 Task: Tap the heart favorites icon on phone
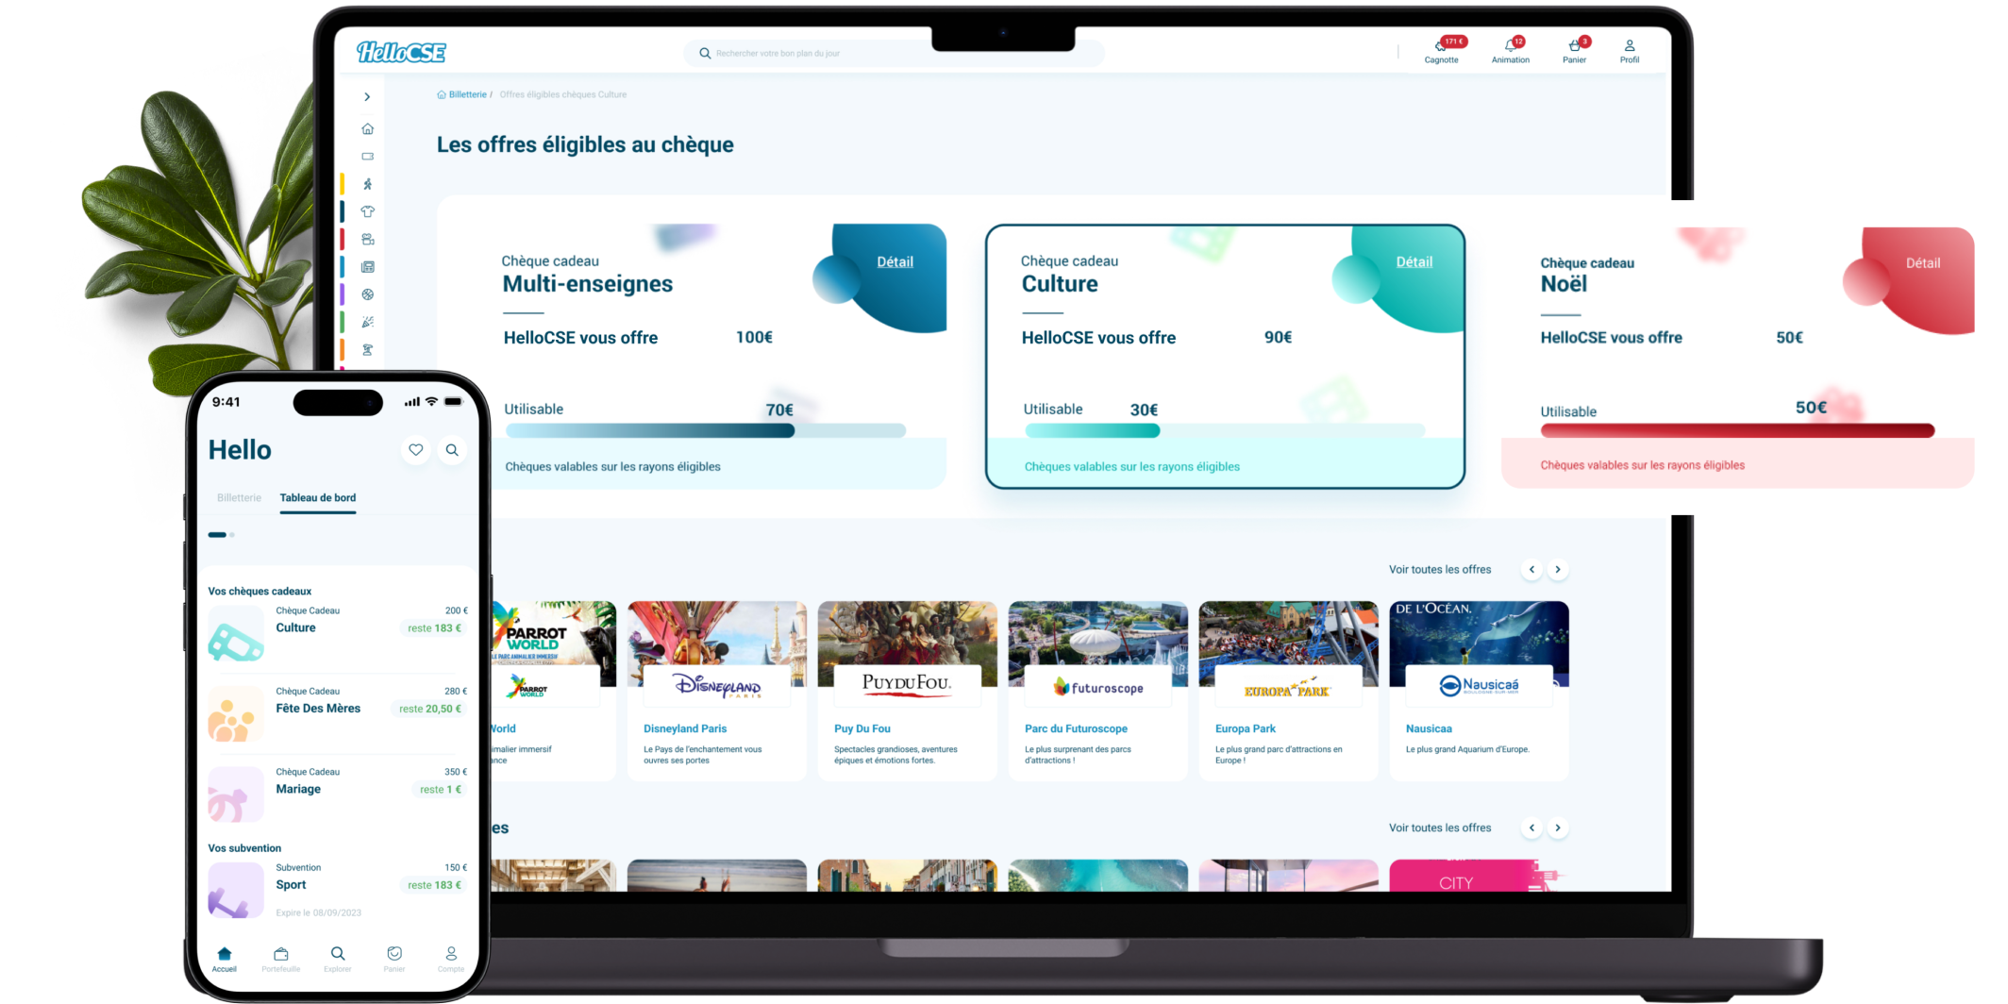tap(415, 450)
